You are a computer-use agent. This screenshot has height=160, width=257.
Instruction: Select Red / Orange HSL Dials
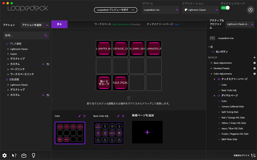point(233,118)
